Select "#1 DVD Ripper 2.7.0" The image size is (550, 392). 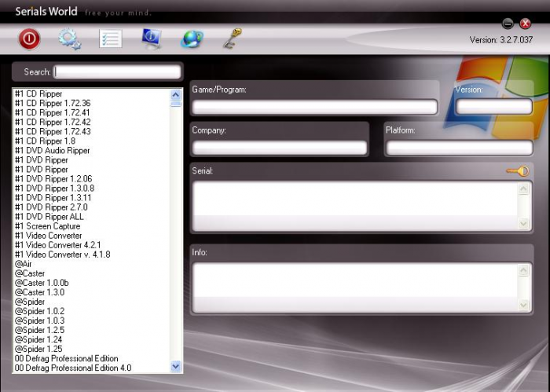[51, 207]
